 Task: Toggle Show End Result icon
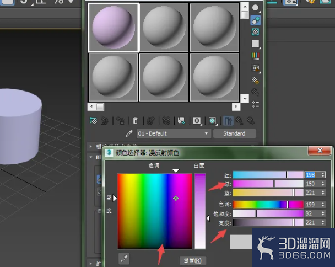point(228,121)
